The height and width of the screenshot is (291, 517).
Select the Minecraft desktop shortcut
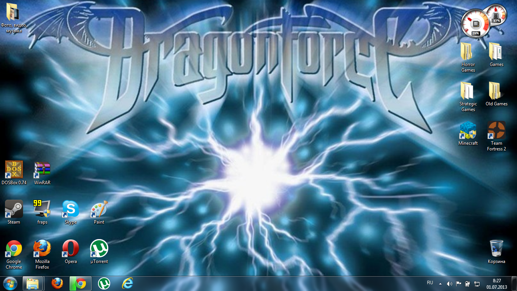(x=468, y=133)
